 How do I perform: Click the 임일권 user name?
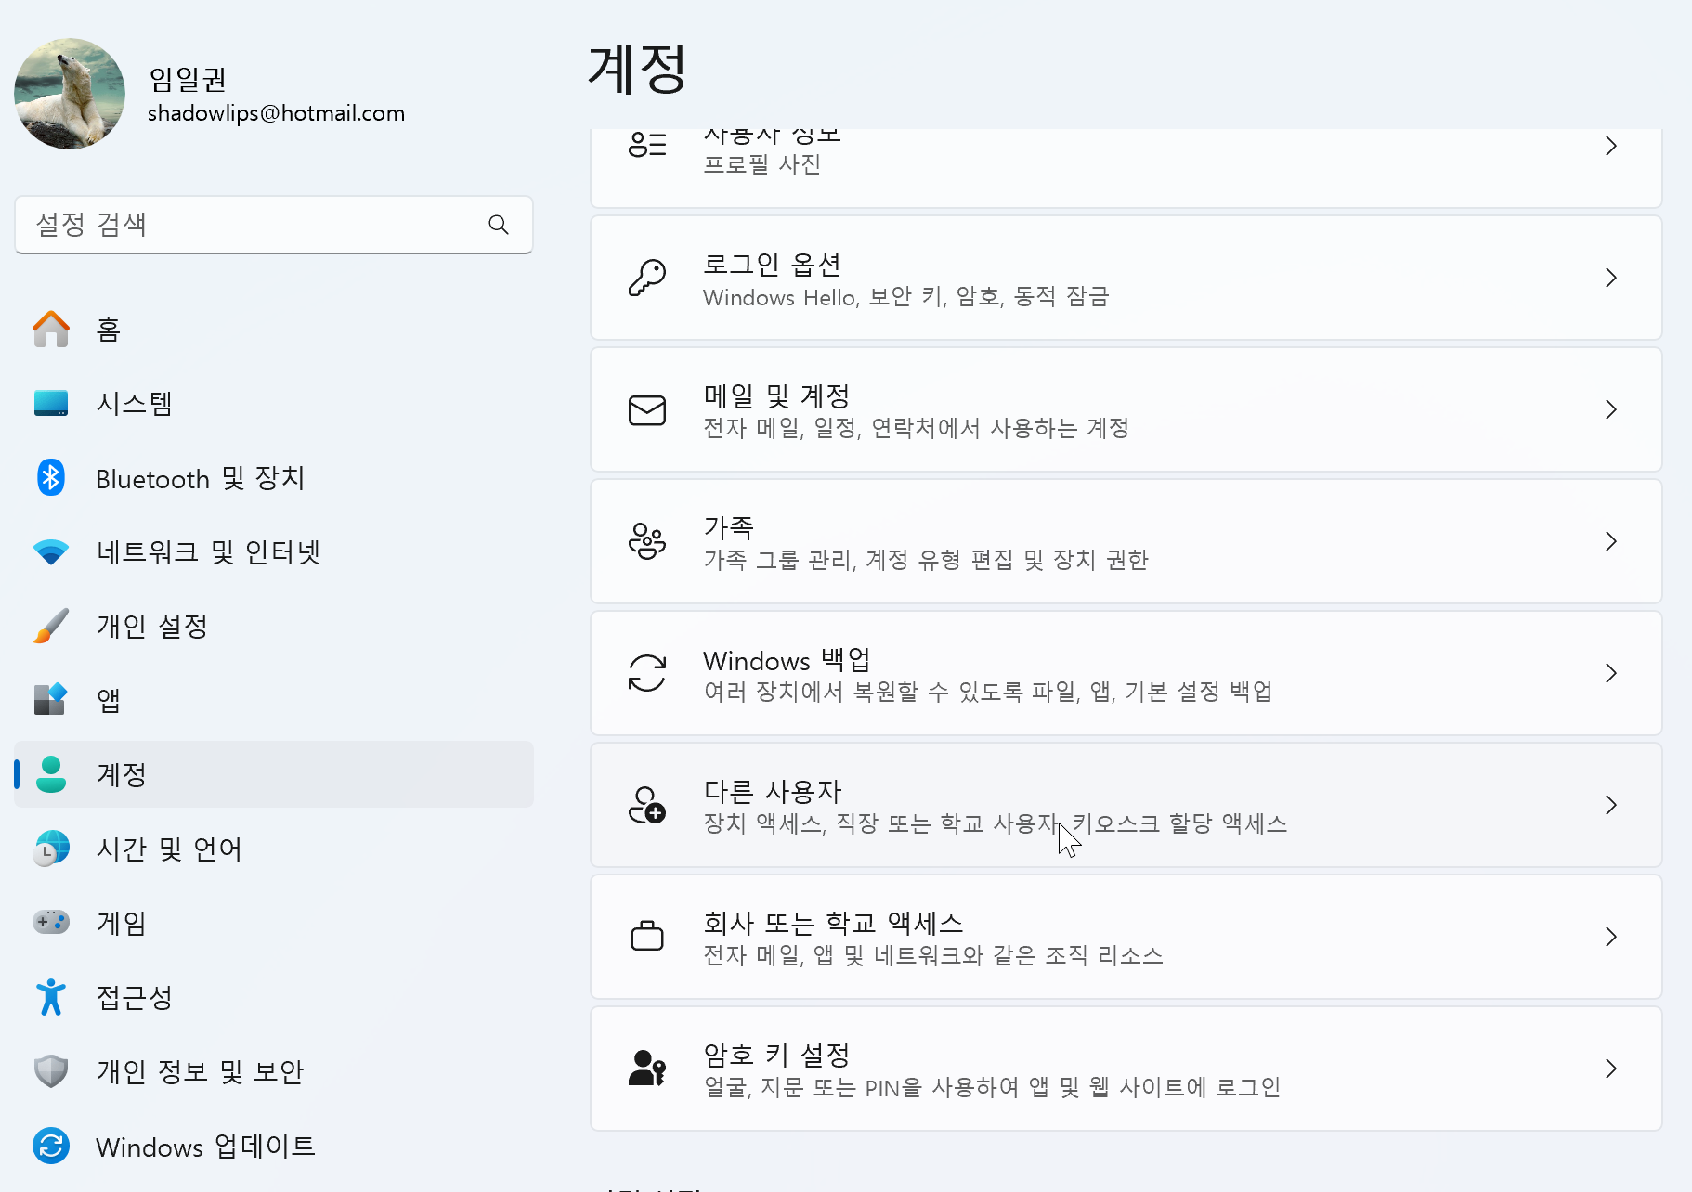188,79
